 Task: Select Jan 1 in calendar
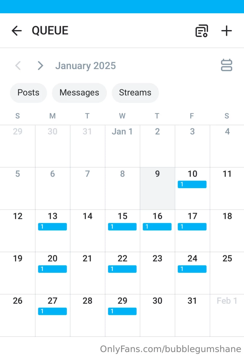pyautogui.click(x=122, y=146)
